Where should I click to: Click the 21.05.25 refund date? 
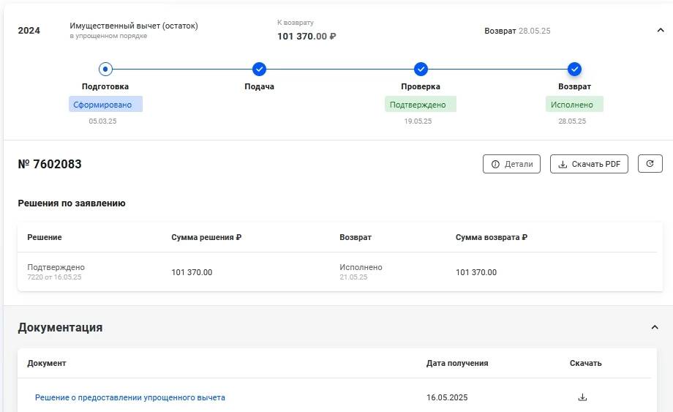353,277
